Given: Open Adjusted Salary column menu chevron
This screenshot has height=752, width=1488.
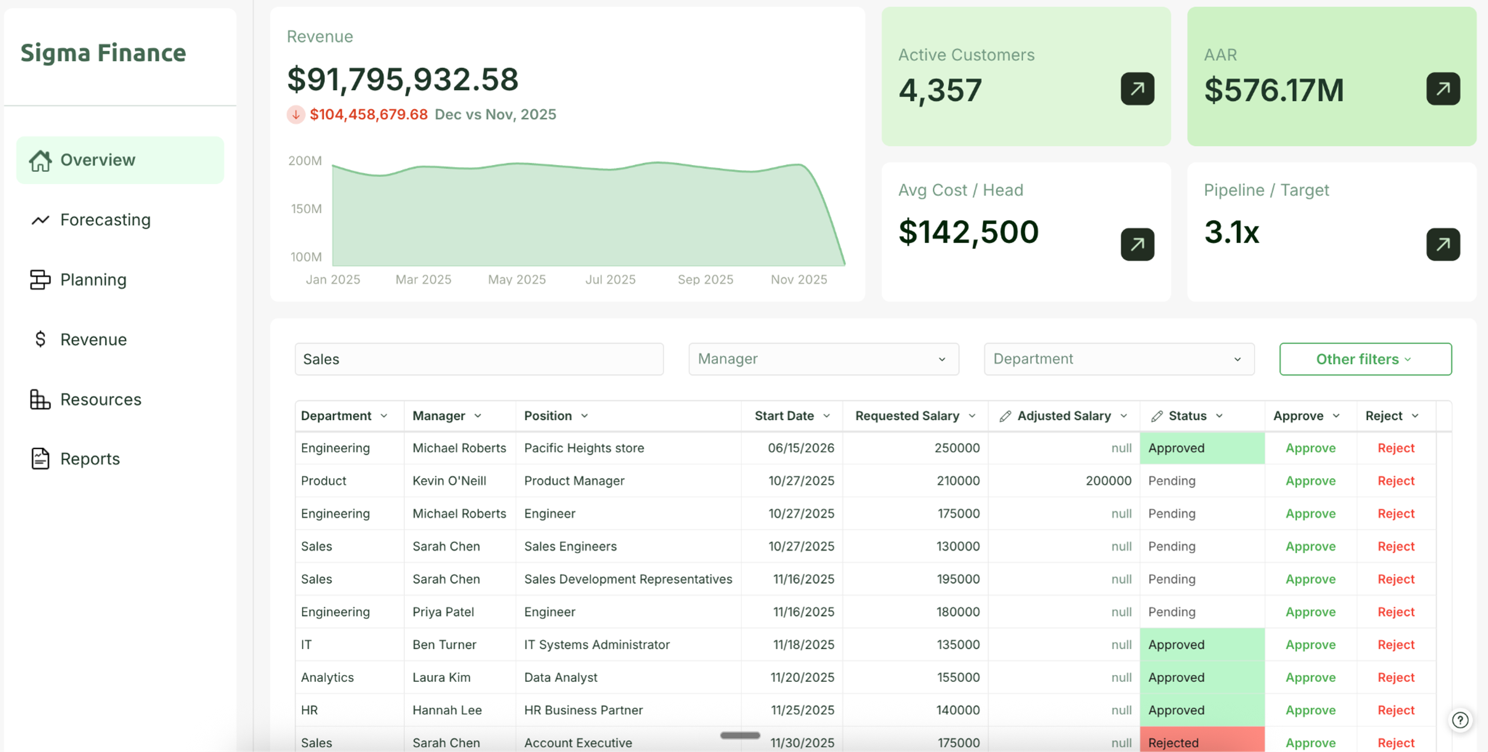Looking at the screenshot, I should (1123, 416).
